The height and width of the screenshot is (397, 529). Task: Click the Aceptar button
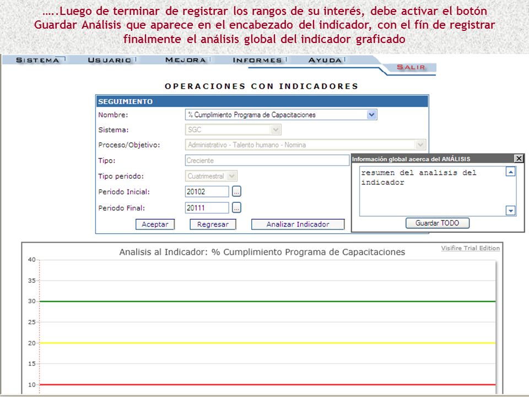[x=155, y=224]
